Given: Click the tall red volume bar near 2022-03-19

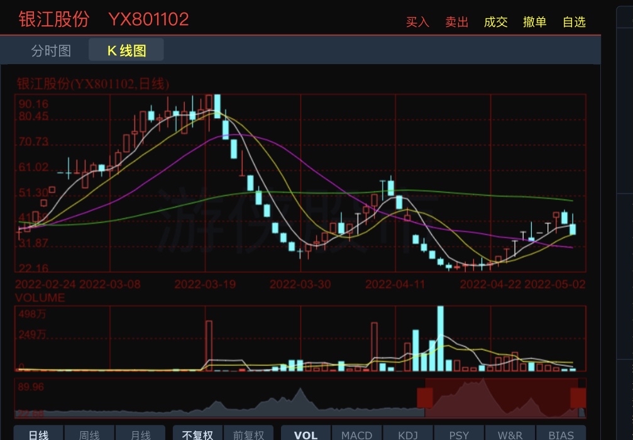Looking at the screenshot, I should pyautogui.click(x=209, y=346).
